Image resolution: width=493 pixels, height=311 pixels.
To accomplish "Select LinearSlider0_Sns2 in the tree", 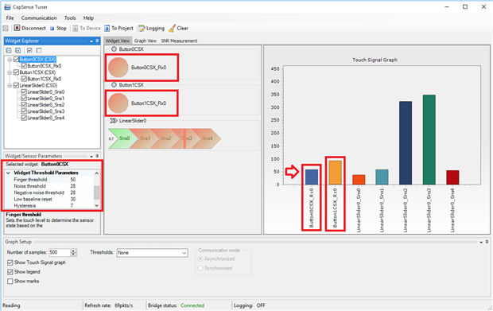I will coord(46,105).
